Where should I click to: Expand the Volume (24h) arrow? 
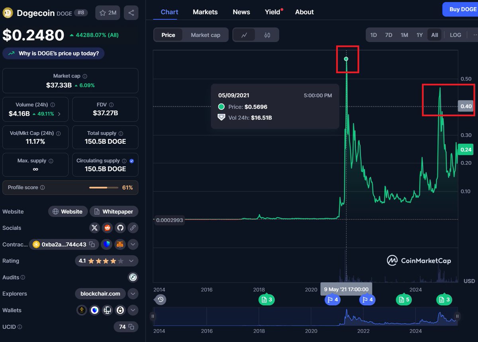point(59,114)
